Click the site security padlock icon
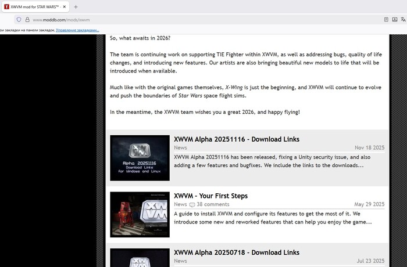The height and width of the screenshot is (267, 407). point(27,19)
